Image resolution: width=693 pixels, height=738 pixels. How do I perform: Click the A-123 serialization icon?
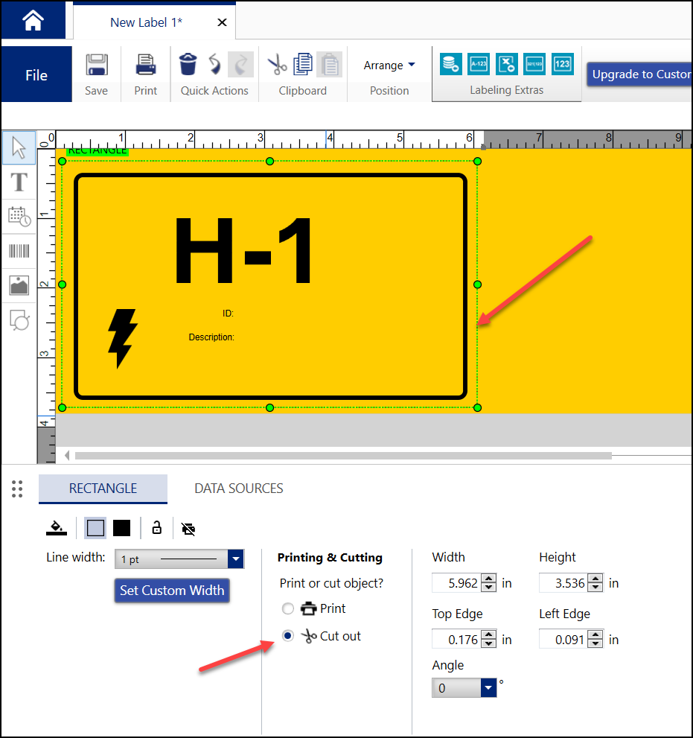(x=479, y=65)
